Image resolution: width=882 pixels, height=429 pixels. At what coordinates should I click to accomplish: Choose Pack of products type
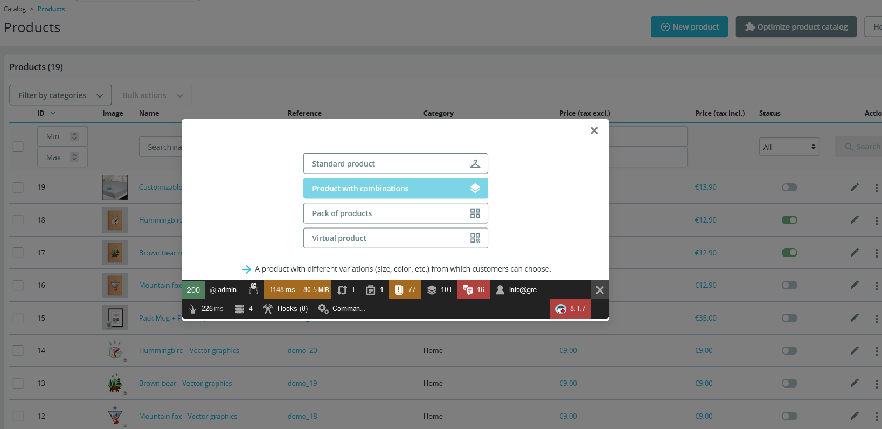(395, 213)
